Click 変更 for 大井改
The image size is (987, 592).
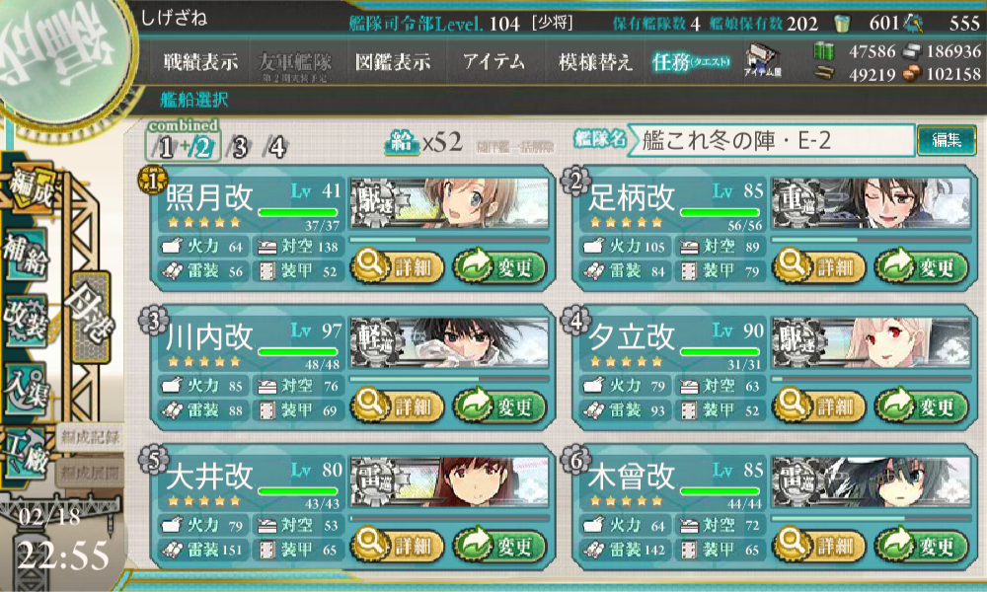[x=499, y=545]
